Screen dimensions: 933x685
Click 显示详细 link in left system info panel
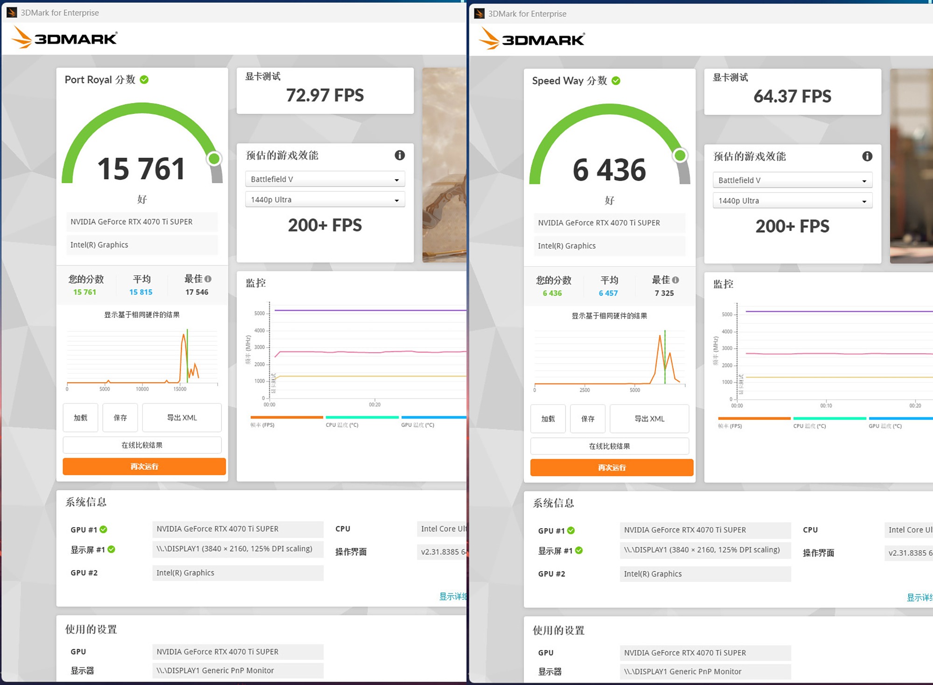coord(453,596)
